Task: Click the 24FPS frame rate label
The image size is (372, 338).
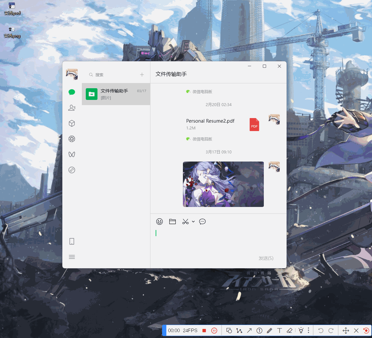Action: [190, 331]
